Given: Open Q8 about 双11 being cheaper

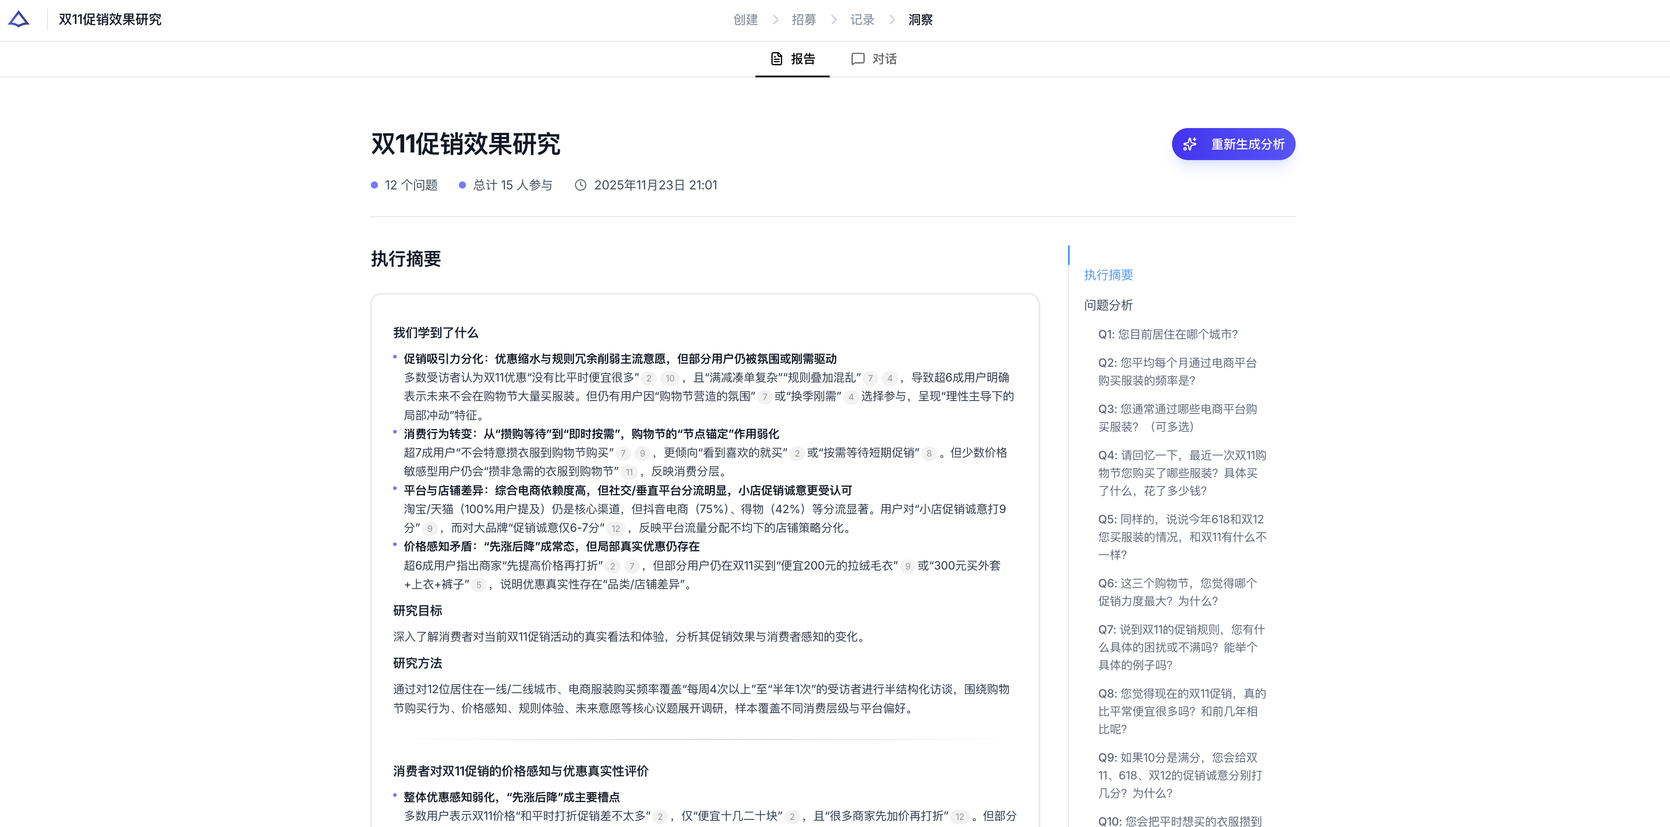Looking at the screenshot, I should (x=1182, y=711).
